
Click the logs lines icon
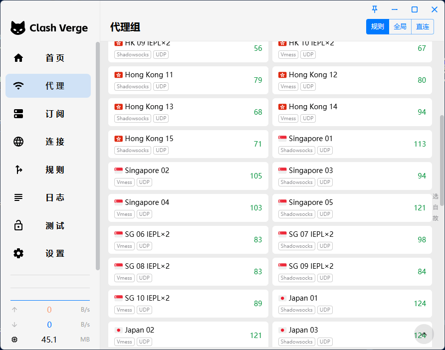click(18, 197)
